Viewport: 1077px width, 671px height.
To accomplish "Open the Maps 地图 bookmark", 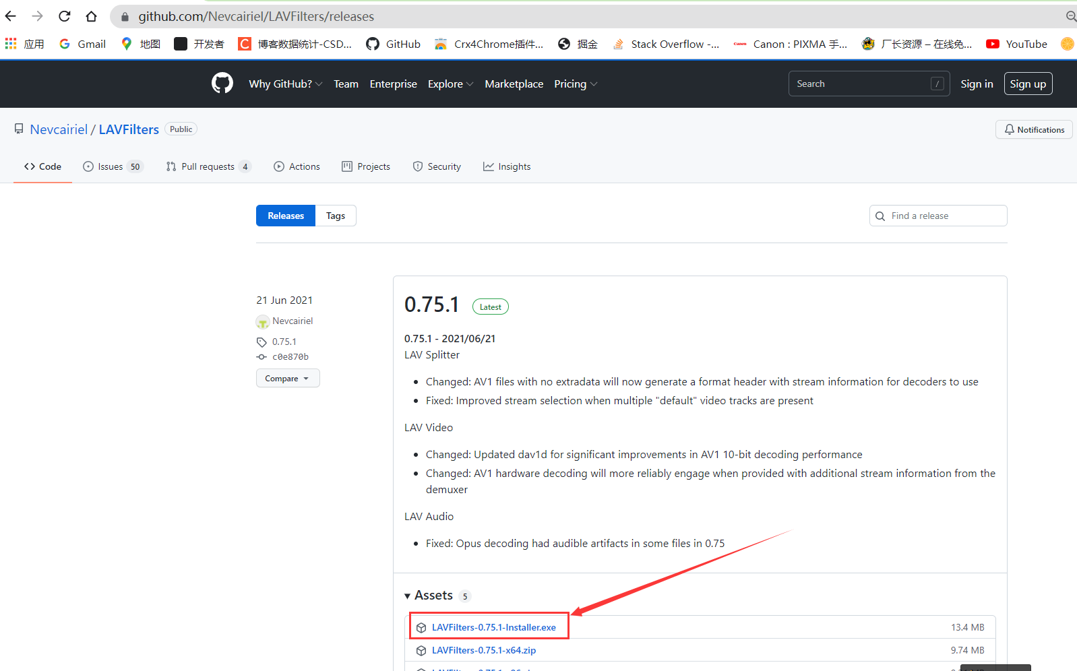I will pos(141,44).
